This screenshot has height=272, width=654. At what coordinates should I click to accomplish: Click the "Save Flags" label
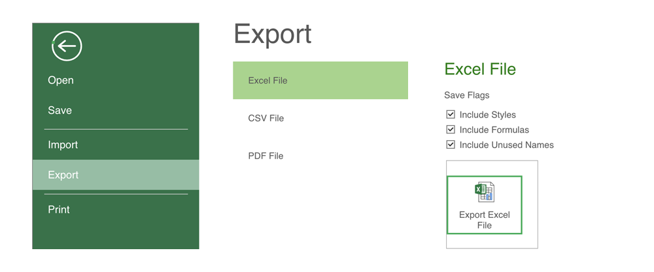click(467, 95)
